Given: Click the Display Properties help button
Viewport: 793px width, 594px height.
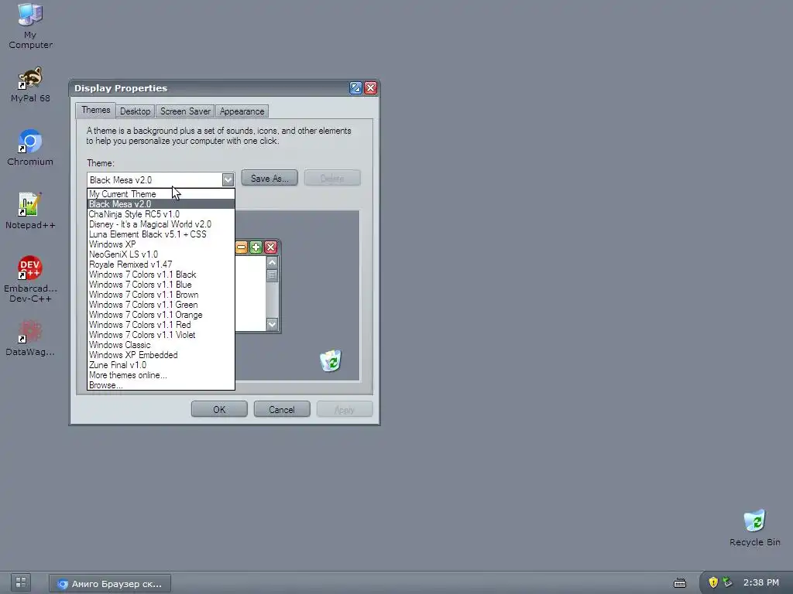Looking at the screenshot, I should tap(355, 88).
